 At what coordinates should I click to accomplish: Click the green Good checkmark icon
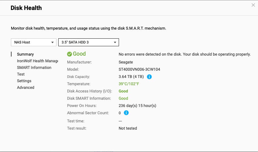point(70,54)
